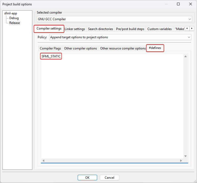The image size is (197, 183).
Task: Switch to the Linker settings tab
Action: click(75, 29)
